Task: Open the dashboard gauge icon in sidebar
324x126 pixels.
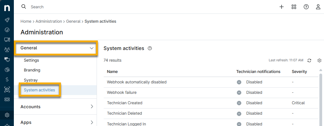Action: coord(7,30)
